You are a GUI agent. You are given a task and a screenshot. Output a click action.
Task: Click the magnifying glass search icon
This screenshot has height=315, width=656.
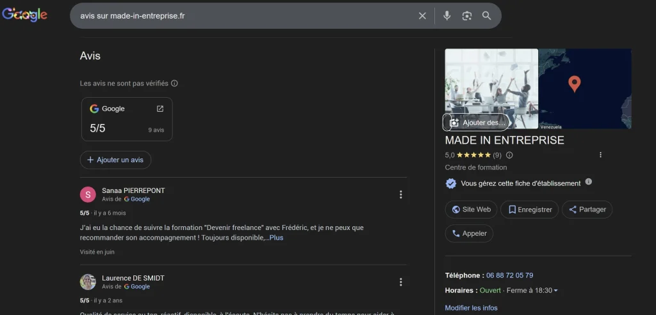pos(486,16)
